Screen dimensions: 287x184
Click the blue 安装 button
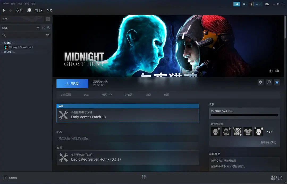[72, 83]
